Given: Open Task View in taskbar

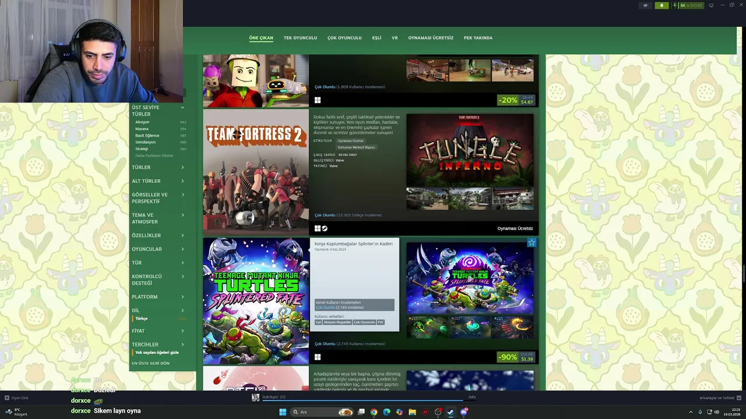Looking at the screenshot, I should 361,412.
